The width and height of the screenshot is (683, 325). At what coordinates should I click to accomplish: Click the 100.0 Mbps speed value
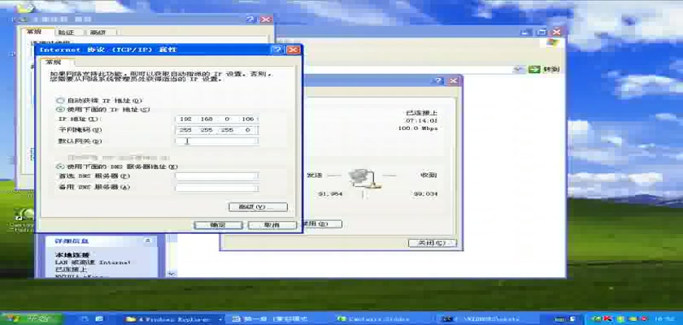(x=418, y=128)
